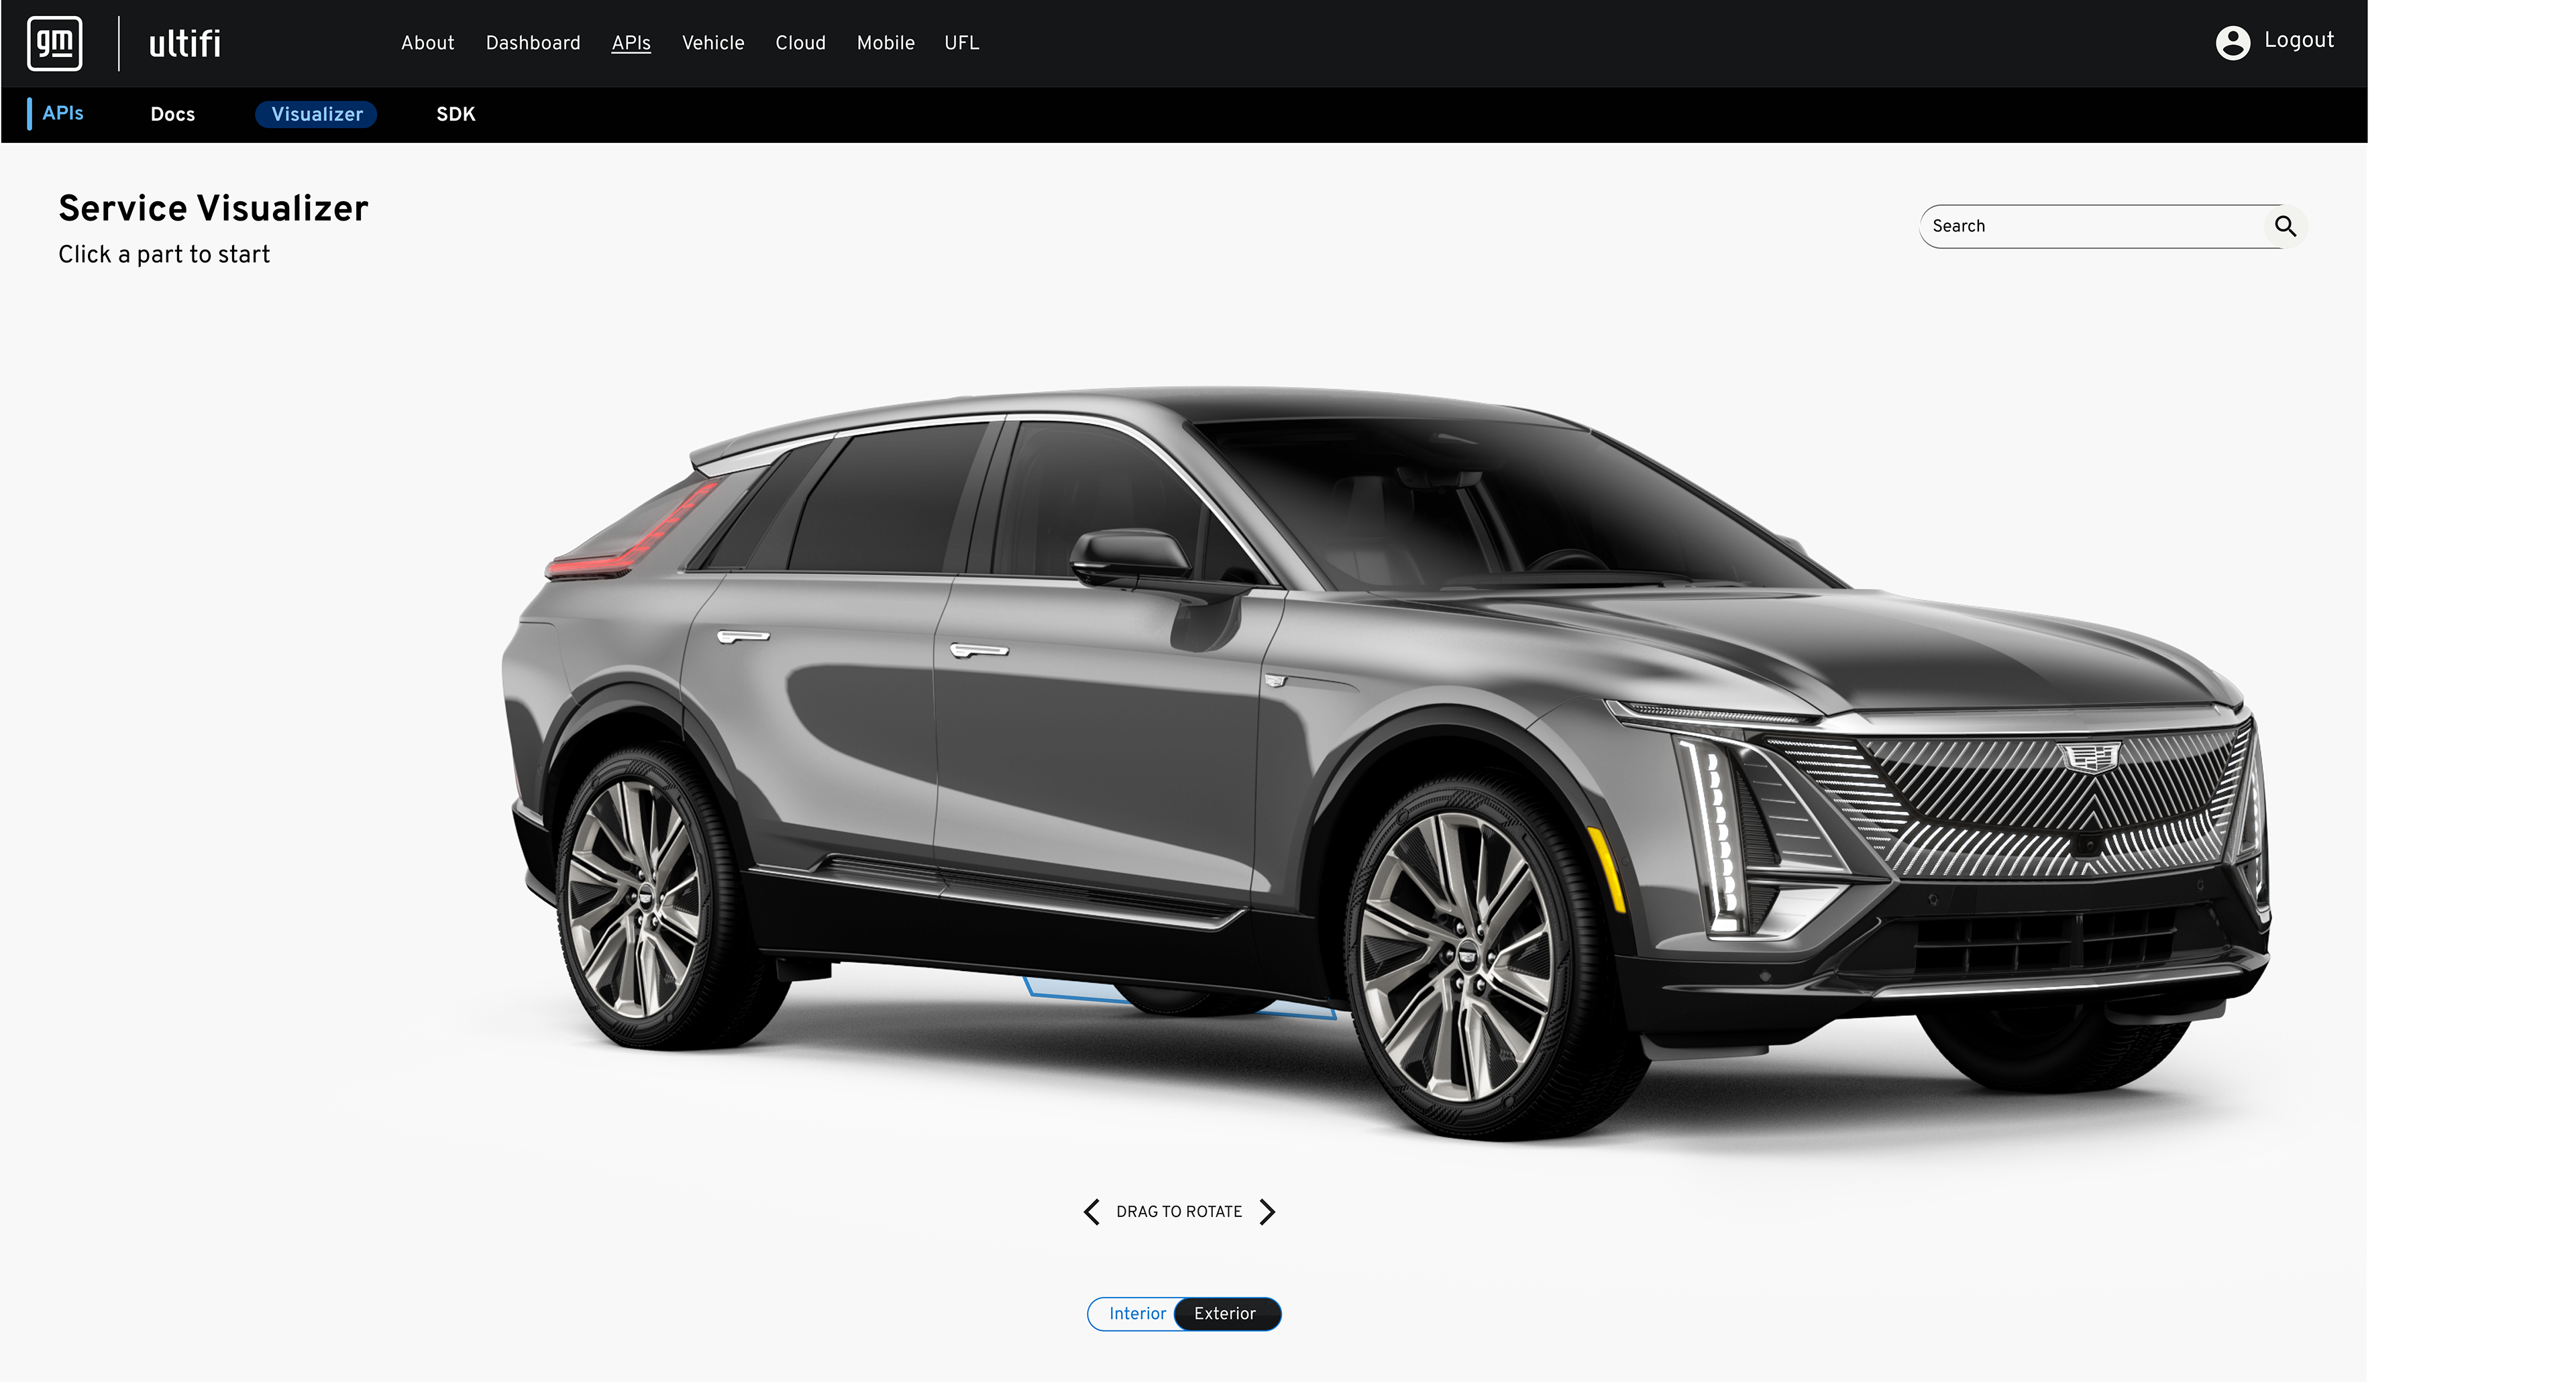
Task: Open the Cloud navigation item
Action: (800, 43)
